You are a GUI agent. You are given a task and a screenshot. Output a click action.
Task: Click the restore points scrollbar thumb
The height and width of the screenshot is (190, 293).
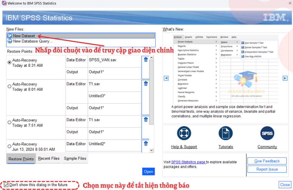coord(152,92)
